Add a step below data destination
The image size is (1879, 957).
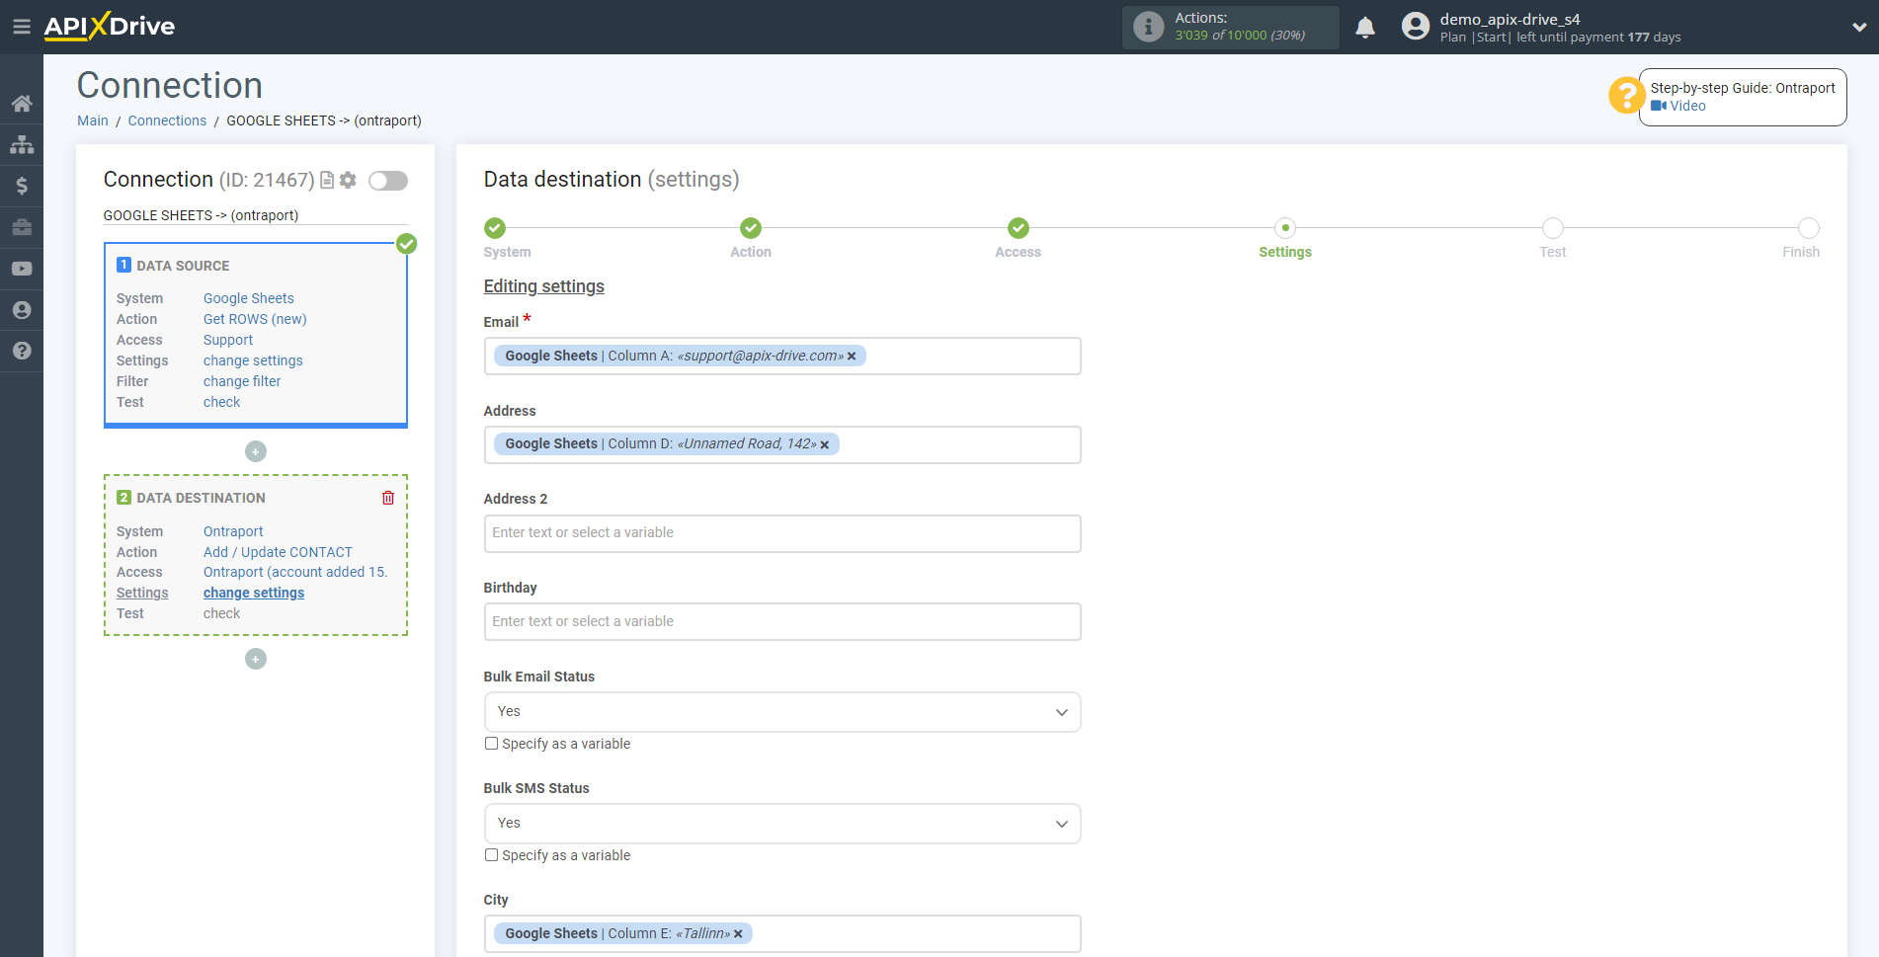click(256, 659)
